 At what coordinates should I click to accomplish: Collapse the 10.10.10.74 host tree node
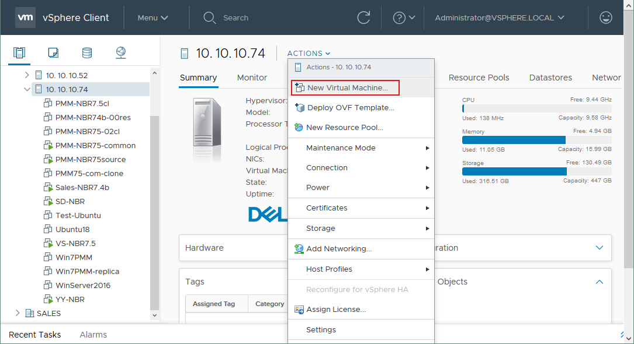pos(27,89)
